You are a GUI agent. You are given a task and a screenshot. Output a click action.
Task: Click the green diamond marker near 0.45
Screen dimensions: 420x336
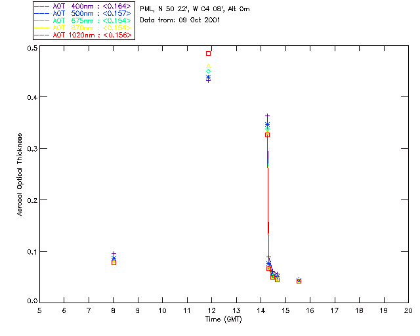tap(209, 72)
